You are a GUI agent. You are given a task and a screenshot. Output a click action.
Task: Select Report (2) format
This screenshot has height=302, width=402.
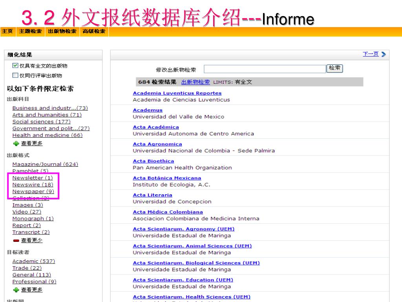pyautogui.click(x=27, y=225)
